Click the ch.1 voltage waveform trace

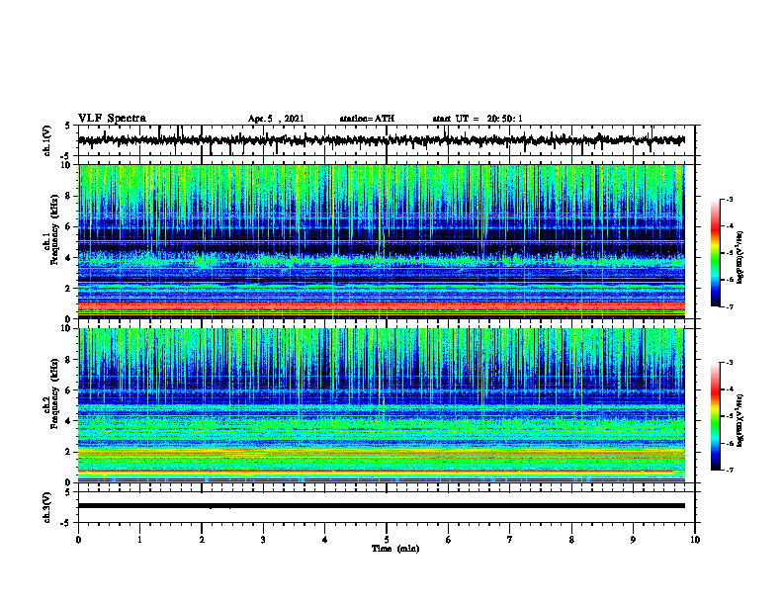click(382, 140)
